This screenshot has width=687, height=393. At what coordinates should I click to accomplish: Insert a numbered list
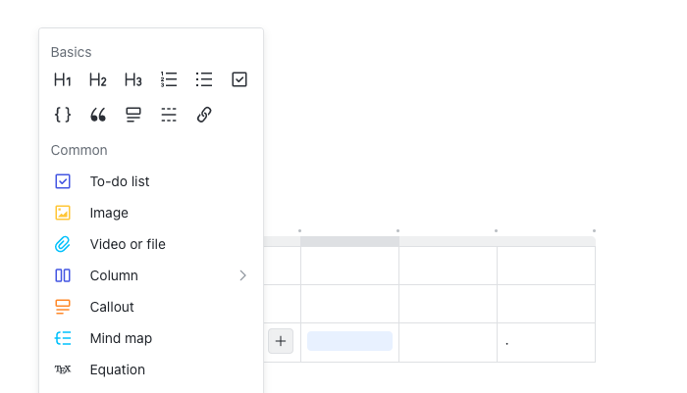tap(169, 79)
